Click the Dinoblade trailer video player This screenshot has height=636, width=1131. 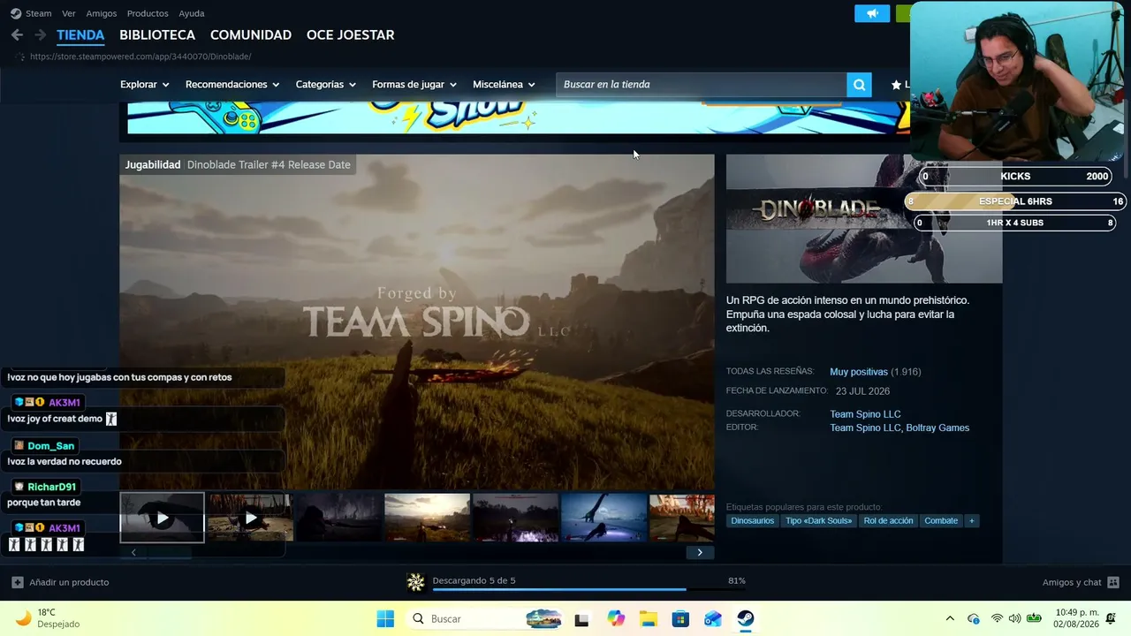tap(417, 322)
